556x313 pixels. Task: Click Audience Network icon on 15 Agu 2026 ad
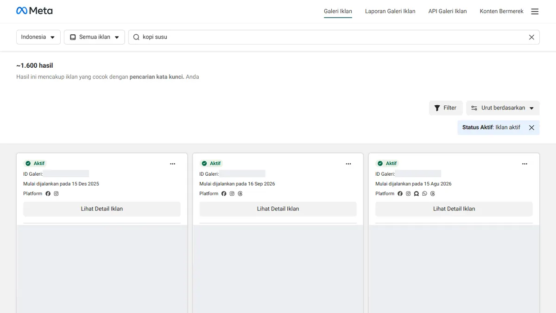coord(417,194)
